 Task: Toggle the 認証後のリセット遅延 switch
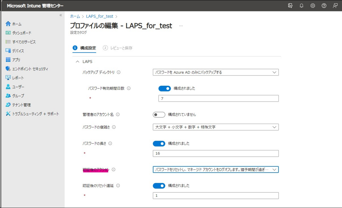point(159,186)
